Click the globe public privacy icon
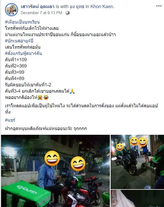 (x=67, y=13)
